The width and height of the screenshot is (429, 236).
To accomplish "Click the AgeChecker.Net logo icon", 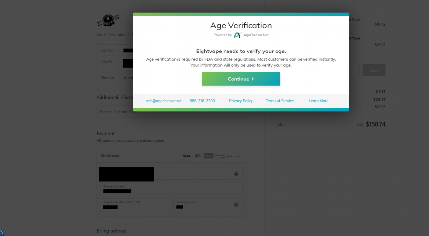I will (238, 35).
